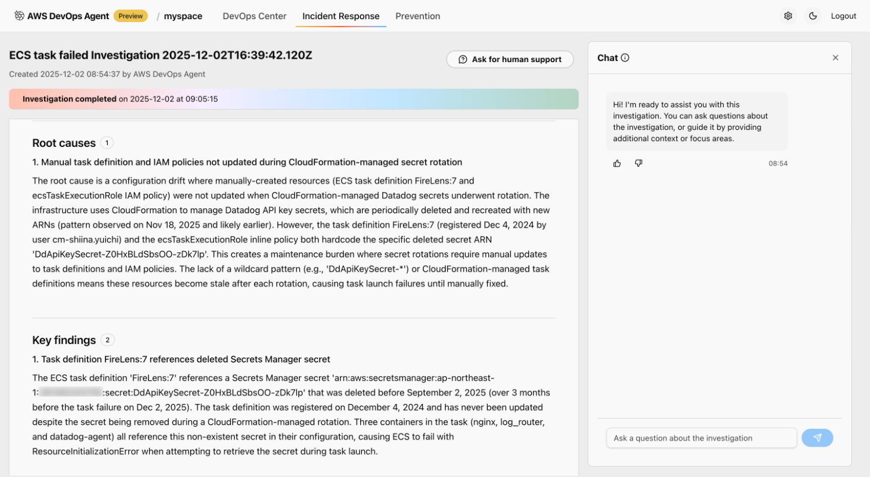Click the Chat panel heading
Image resolution: width=870 pixels, height=477 pixels.
click(607, 58)
